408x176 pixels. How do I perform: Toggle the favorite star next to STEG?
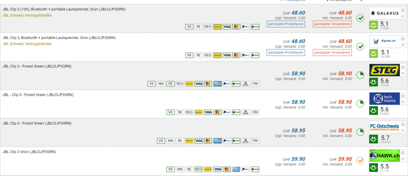click(x=403, y=67)
